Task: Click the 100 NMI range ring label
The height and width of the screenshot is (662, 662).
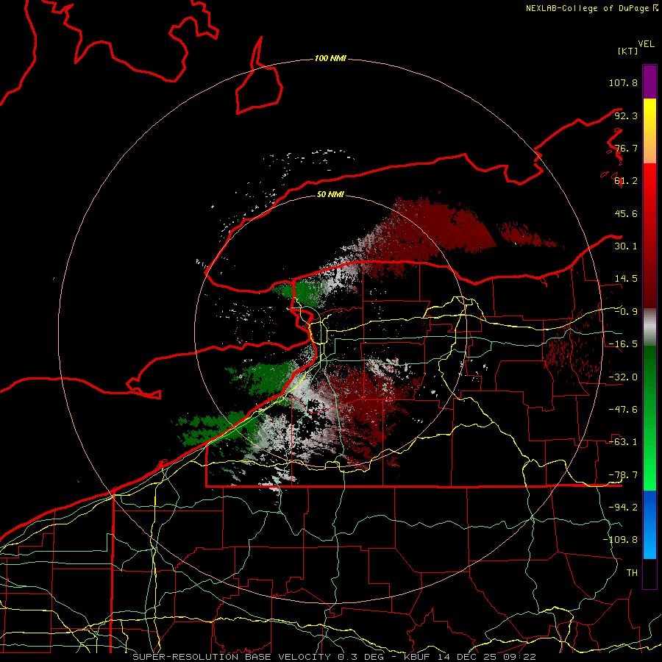Action: tap(330, 58)
